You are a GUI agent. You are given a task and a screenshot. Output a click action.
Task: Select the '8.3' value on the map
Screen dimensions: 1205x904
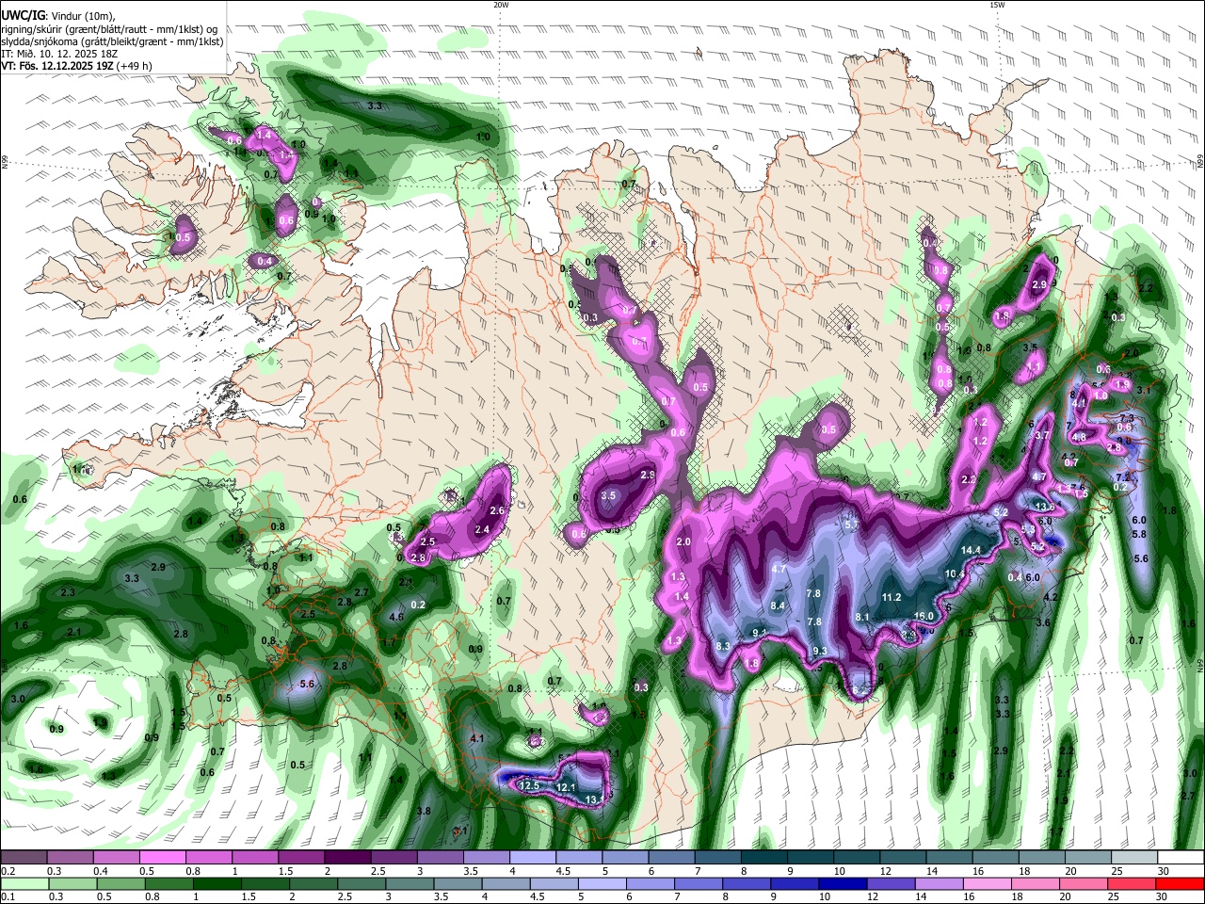723,646
